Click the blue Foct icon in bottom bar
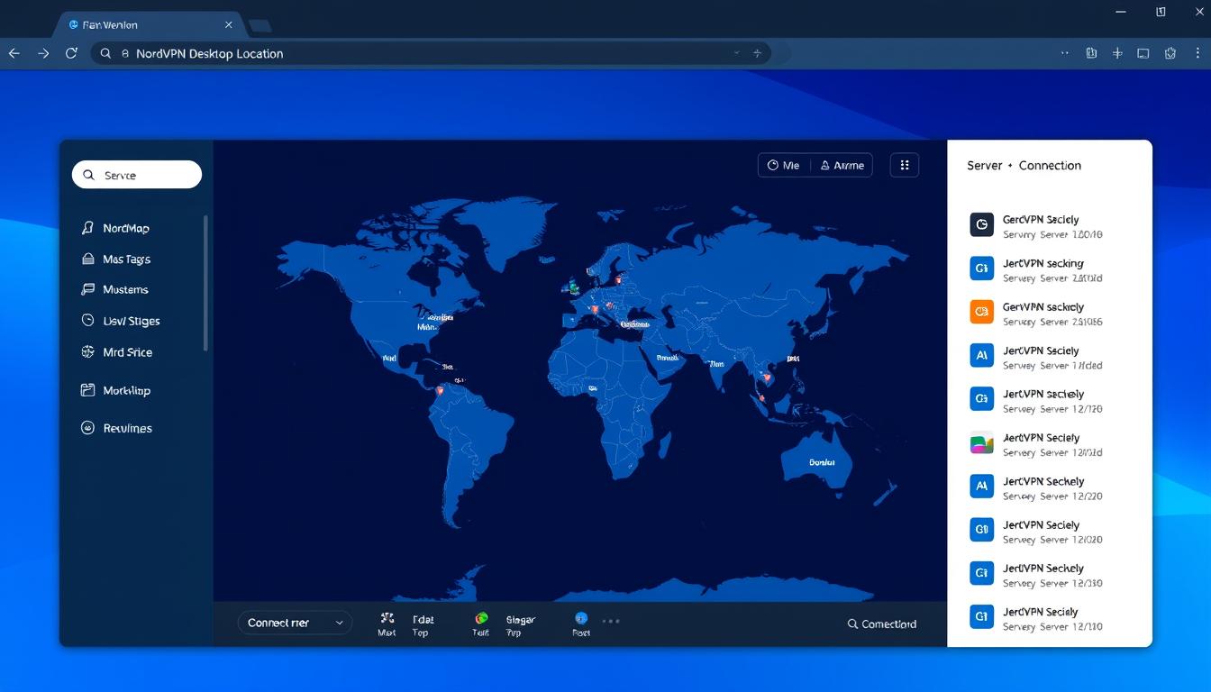Screen dimensions: 1211x692 tap(580, 618)
